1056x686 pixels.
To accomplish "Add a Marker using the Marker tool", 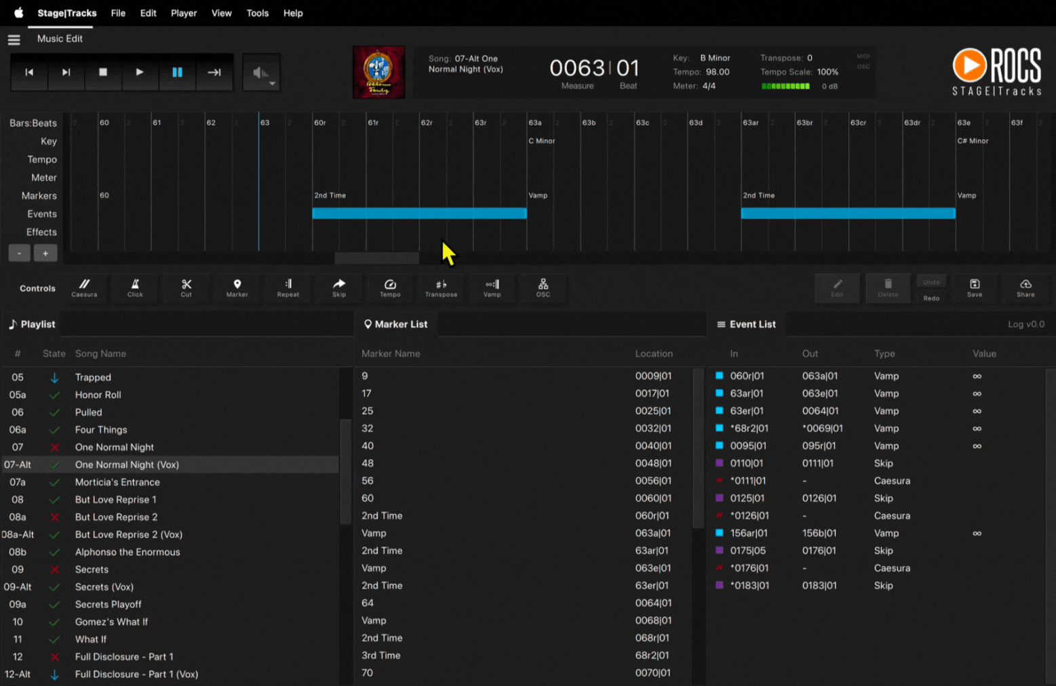I will tap(237, 288).
